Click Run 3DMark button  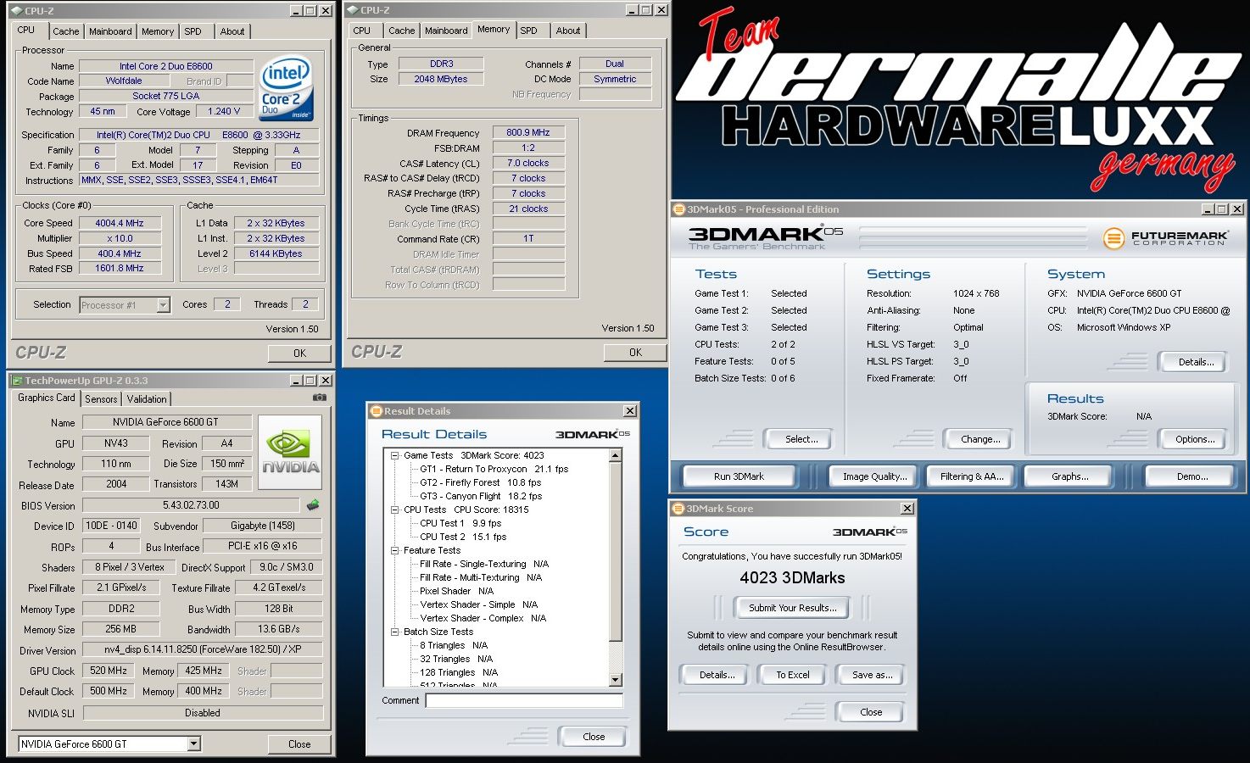(739, 476)
